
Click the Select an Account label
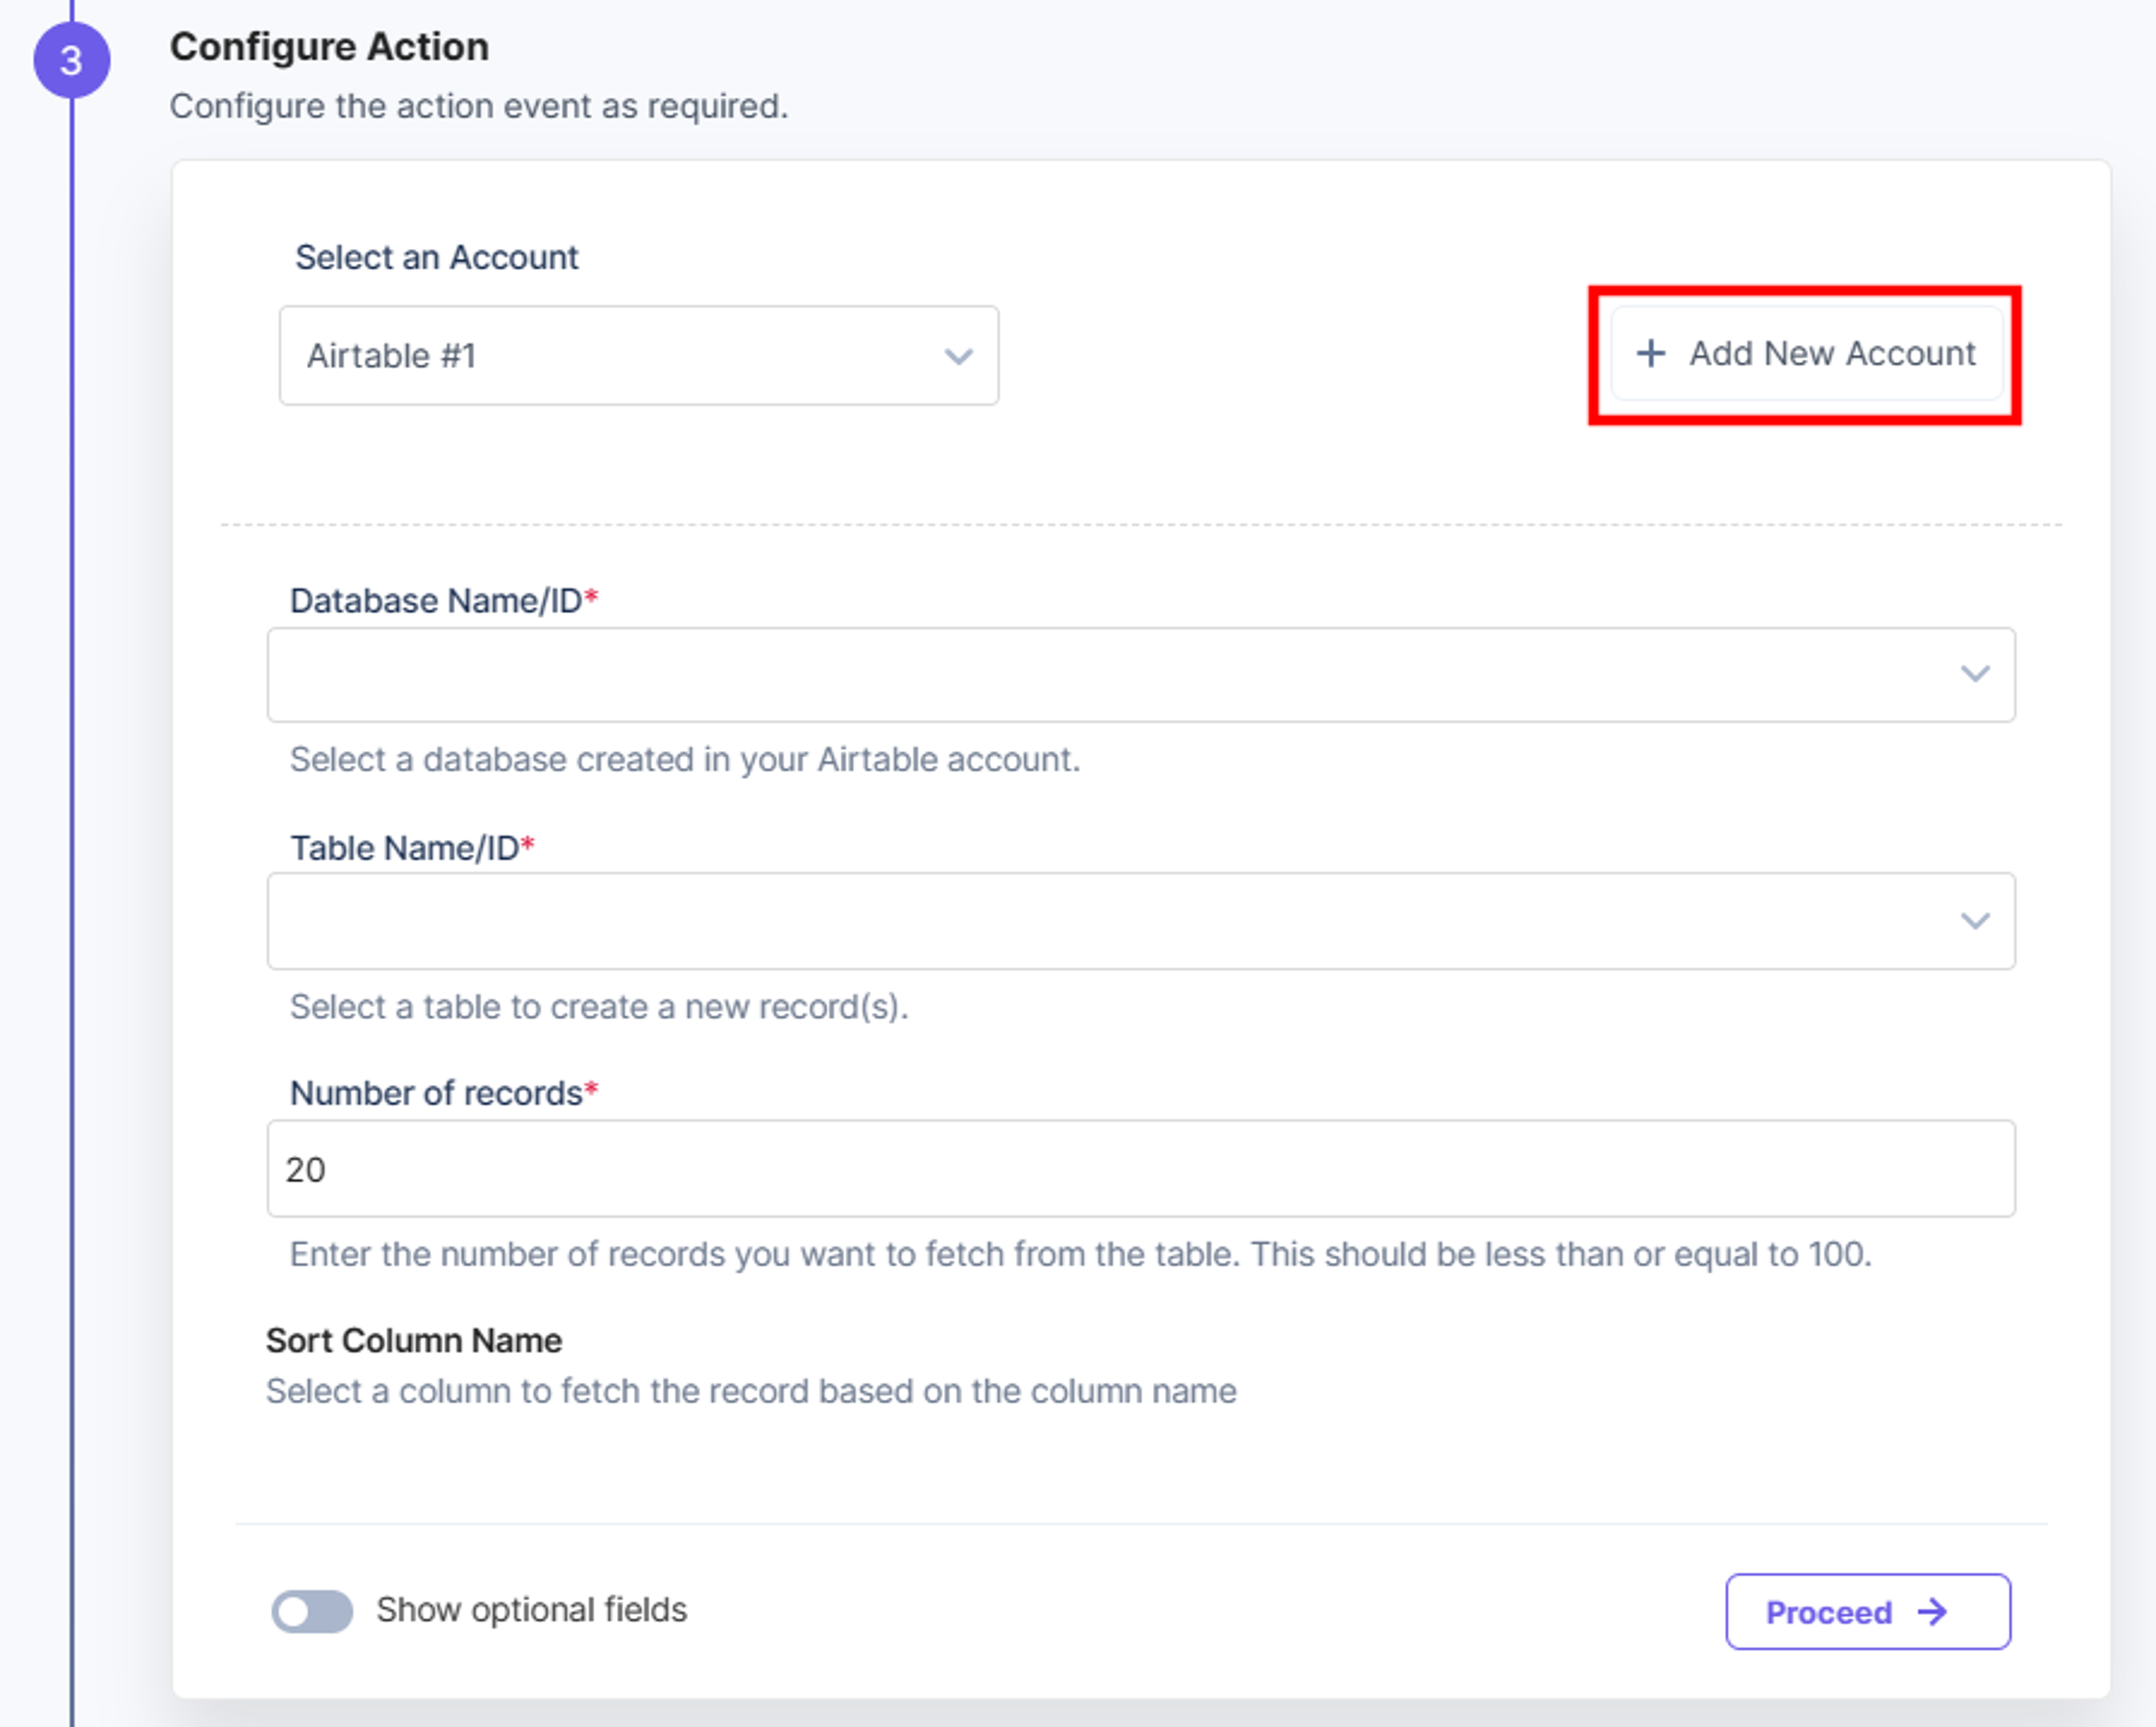pos(437,258)
